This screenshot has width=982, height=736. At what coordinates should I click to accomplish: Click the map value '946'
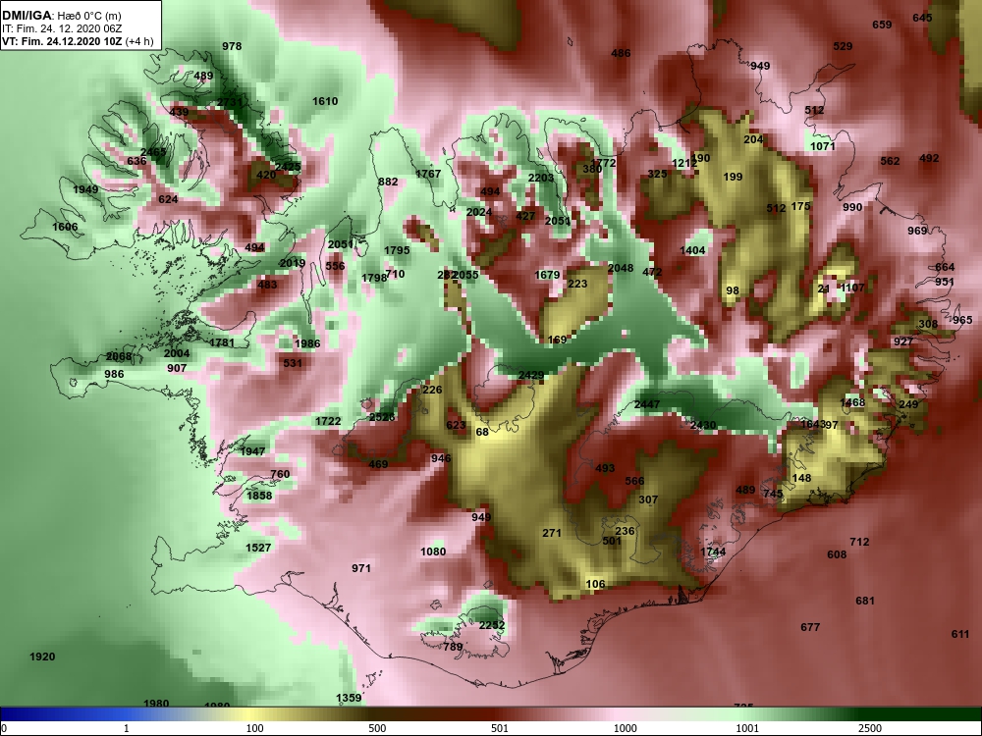coord(441,458)
